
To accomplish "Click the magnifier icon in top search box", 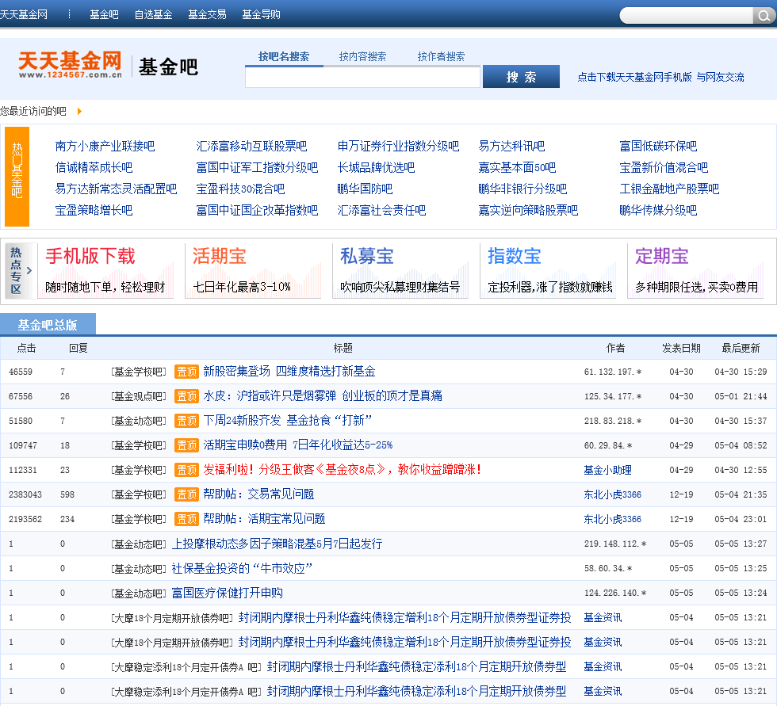I will tap(764, 16).
